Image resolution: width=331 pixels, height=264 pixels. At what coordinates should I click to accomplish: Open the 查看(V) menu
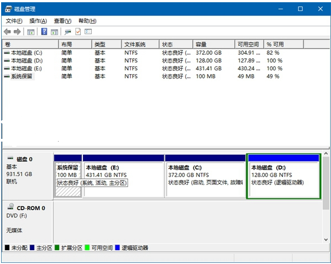coord(62,21)
